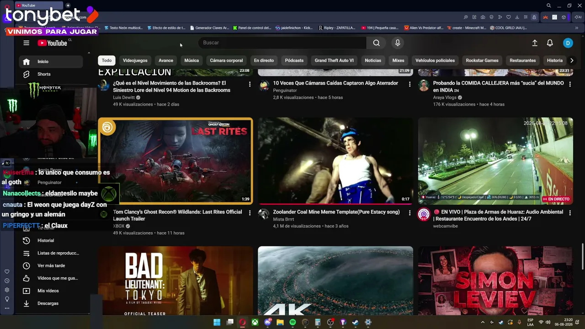Screen dimensions: 585x329
Task: Open the webcamvibe channel link
Action: click(446, 226)
